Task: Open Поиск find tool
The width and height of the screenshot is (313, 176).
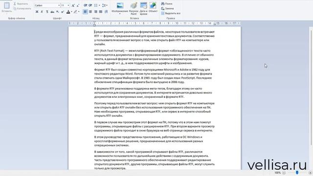Action: (167, 4)
